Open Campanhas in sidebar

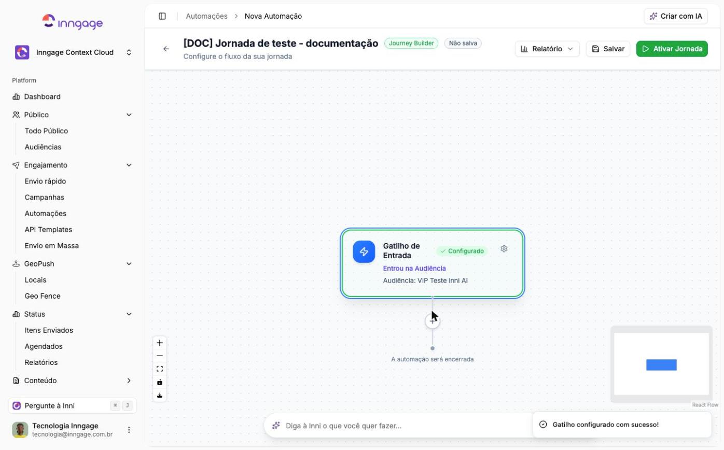[45, 198]
